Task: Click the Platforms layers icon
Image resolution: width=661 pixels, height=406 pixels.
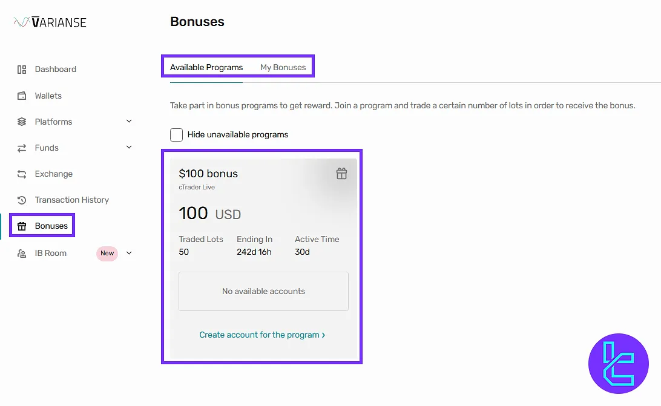Action: point(22,122)
